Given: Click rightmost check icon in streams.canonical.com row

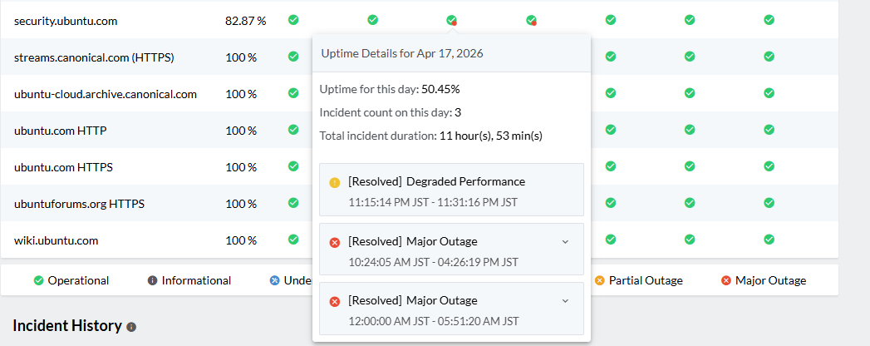Looking at the screenshot, I should (769, 57).
